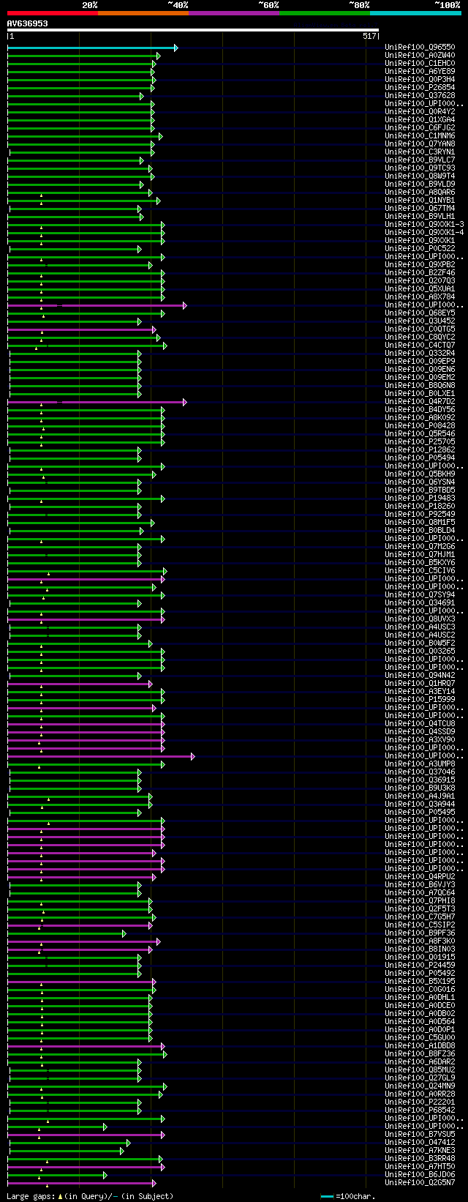The image size is (468, 1202).
Task: Select hit label UniRef100_C5CIV6
Action: (420, 571)
